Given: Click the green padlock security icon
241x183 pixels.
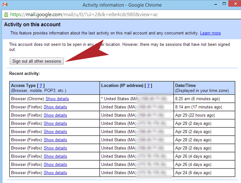Looking at the screenshot, I should click(6, 15).
